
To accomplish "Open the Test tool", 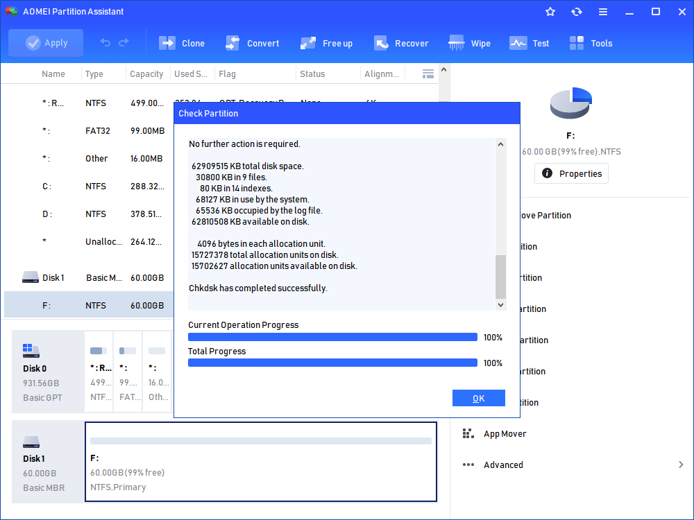I will tap(530, 43).
